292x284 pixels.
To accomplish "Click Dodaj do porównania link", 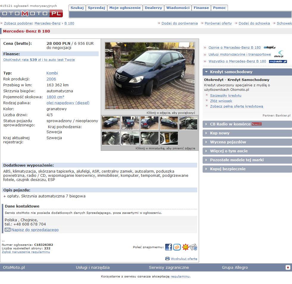I will tap(179, 23).
